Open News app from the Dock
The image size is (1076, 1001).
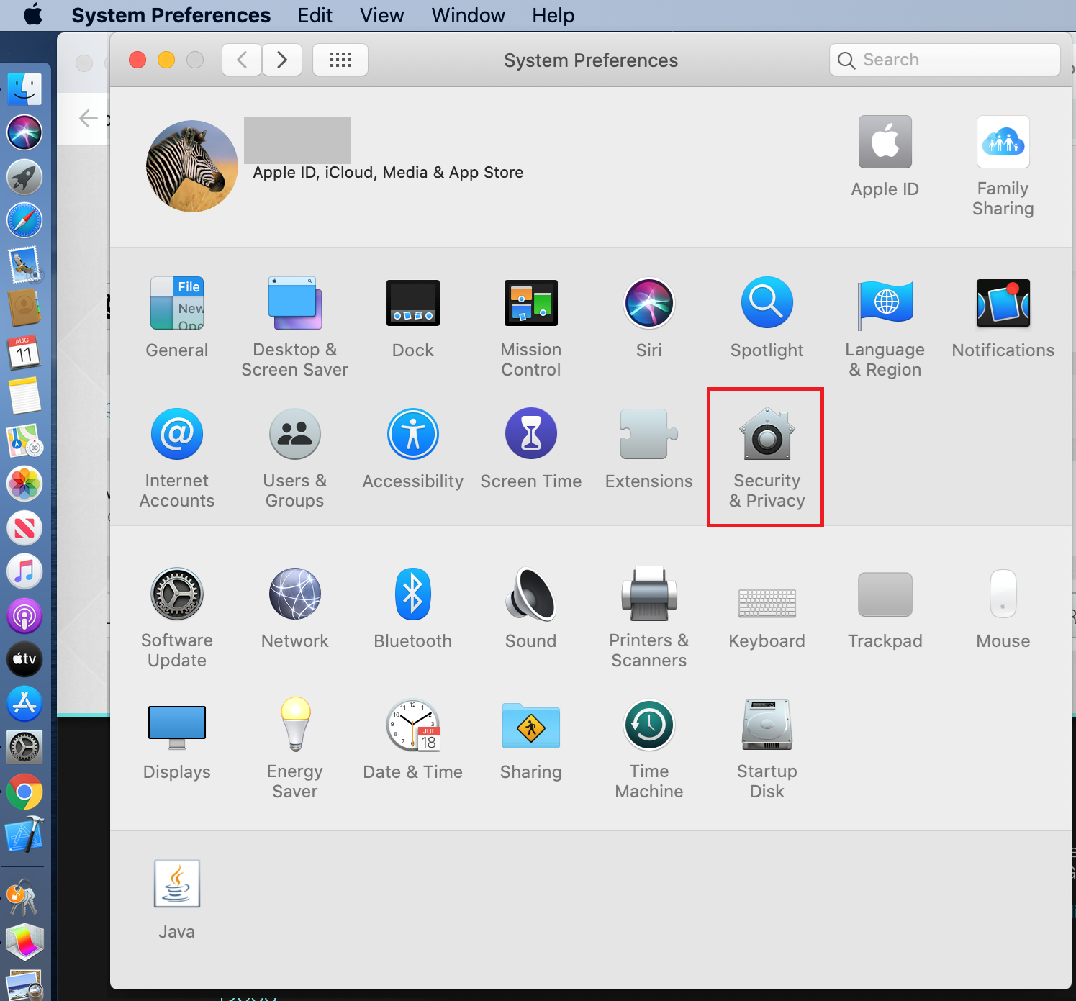point(24,528)
